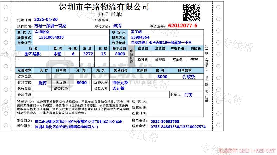Image resolution: width=277 pixels, height=155 pixels.
Task: Click the 是否代垫 label cell
Action: [x=61, y=89]
